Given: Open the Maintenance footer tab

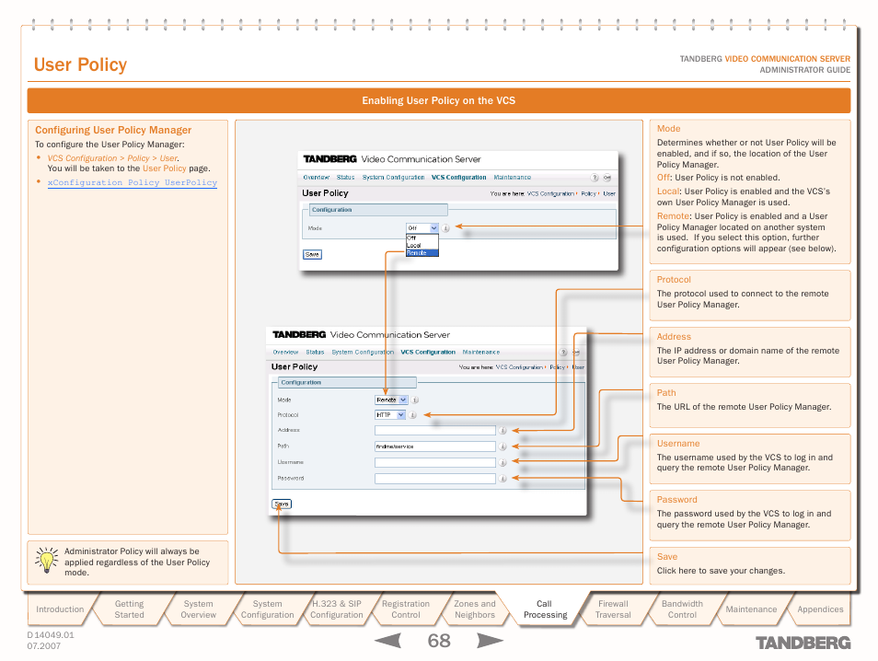Looking at the screenshot, I should (751, 609).
